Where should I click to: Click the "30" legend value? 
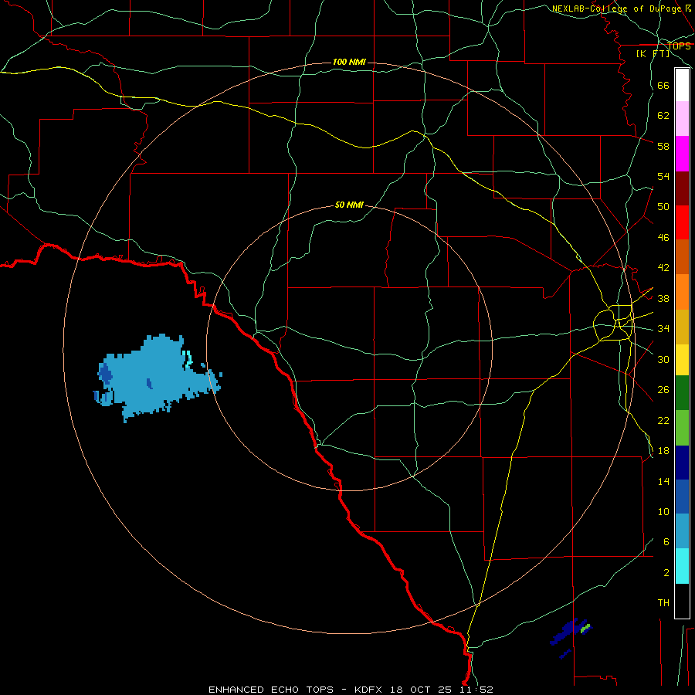pyautogui.click(x=663, y=359)
